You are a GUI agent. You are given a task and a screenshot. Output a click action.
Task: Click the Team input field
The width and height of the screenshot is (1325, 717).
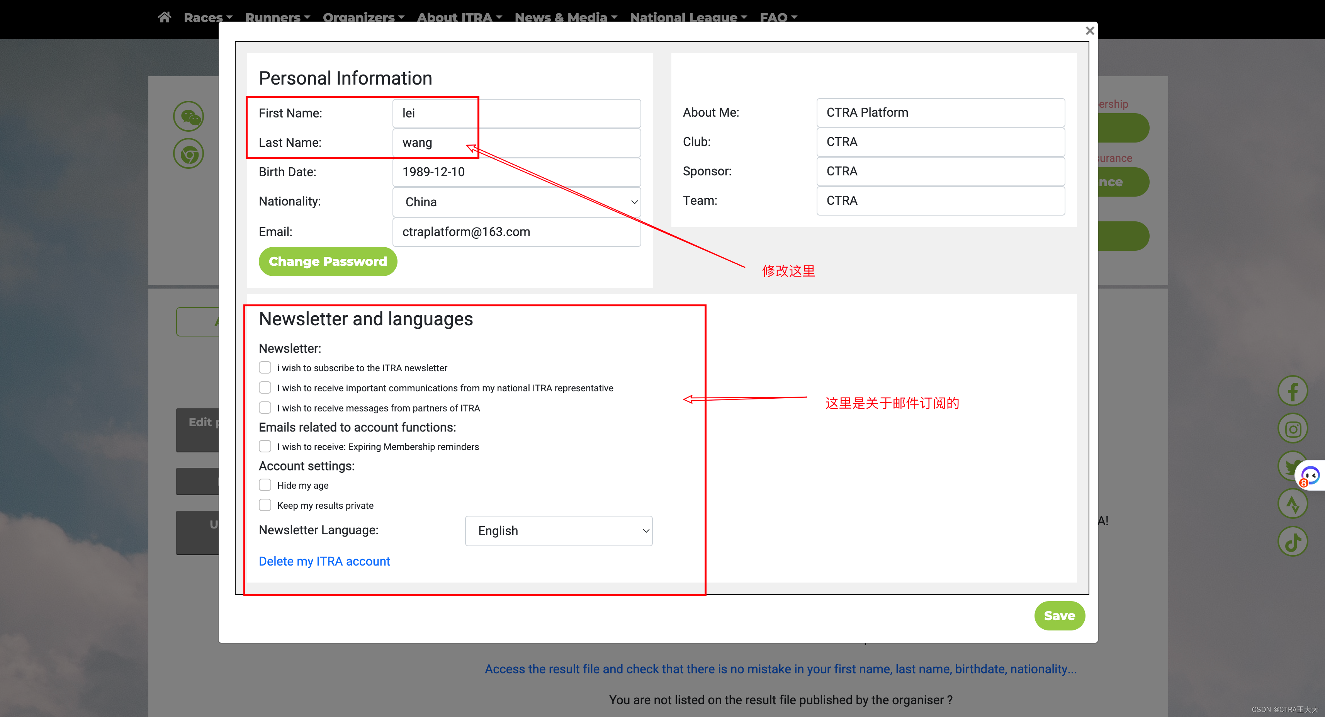(x=940, y=200)
